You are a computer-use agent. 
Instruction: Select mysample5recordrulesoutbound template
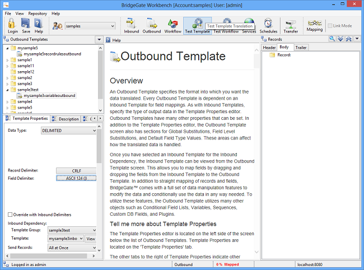tap(53, 54)
